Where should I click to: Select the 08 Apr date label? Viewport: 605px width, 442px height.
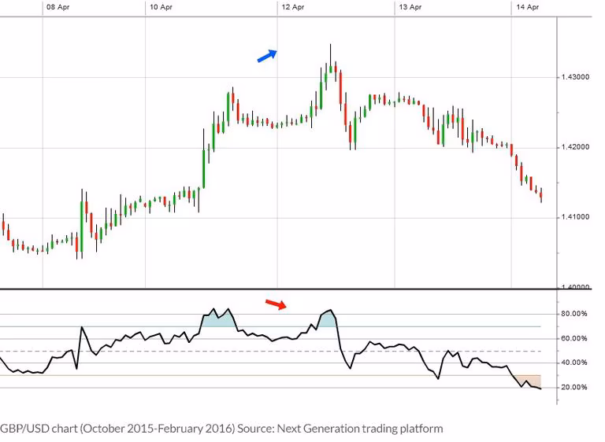tap(57, 6)
